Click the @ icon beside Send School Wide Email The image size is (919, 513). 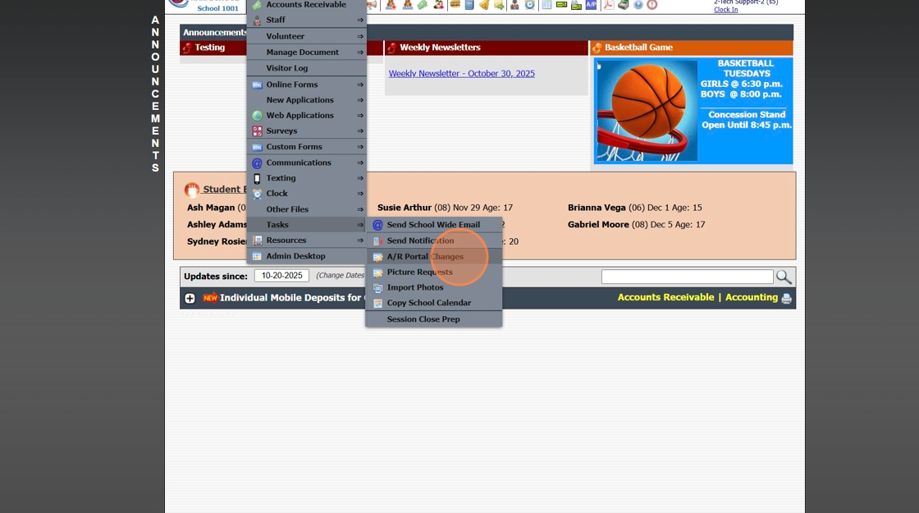click(x=377, y=225)
